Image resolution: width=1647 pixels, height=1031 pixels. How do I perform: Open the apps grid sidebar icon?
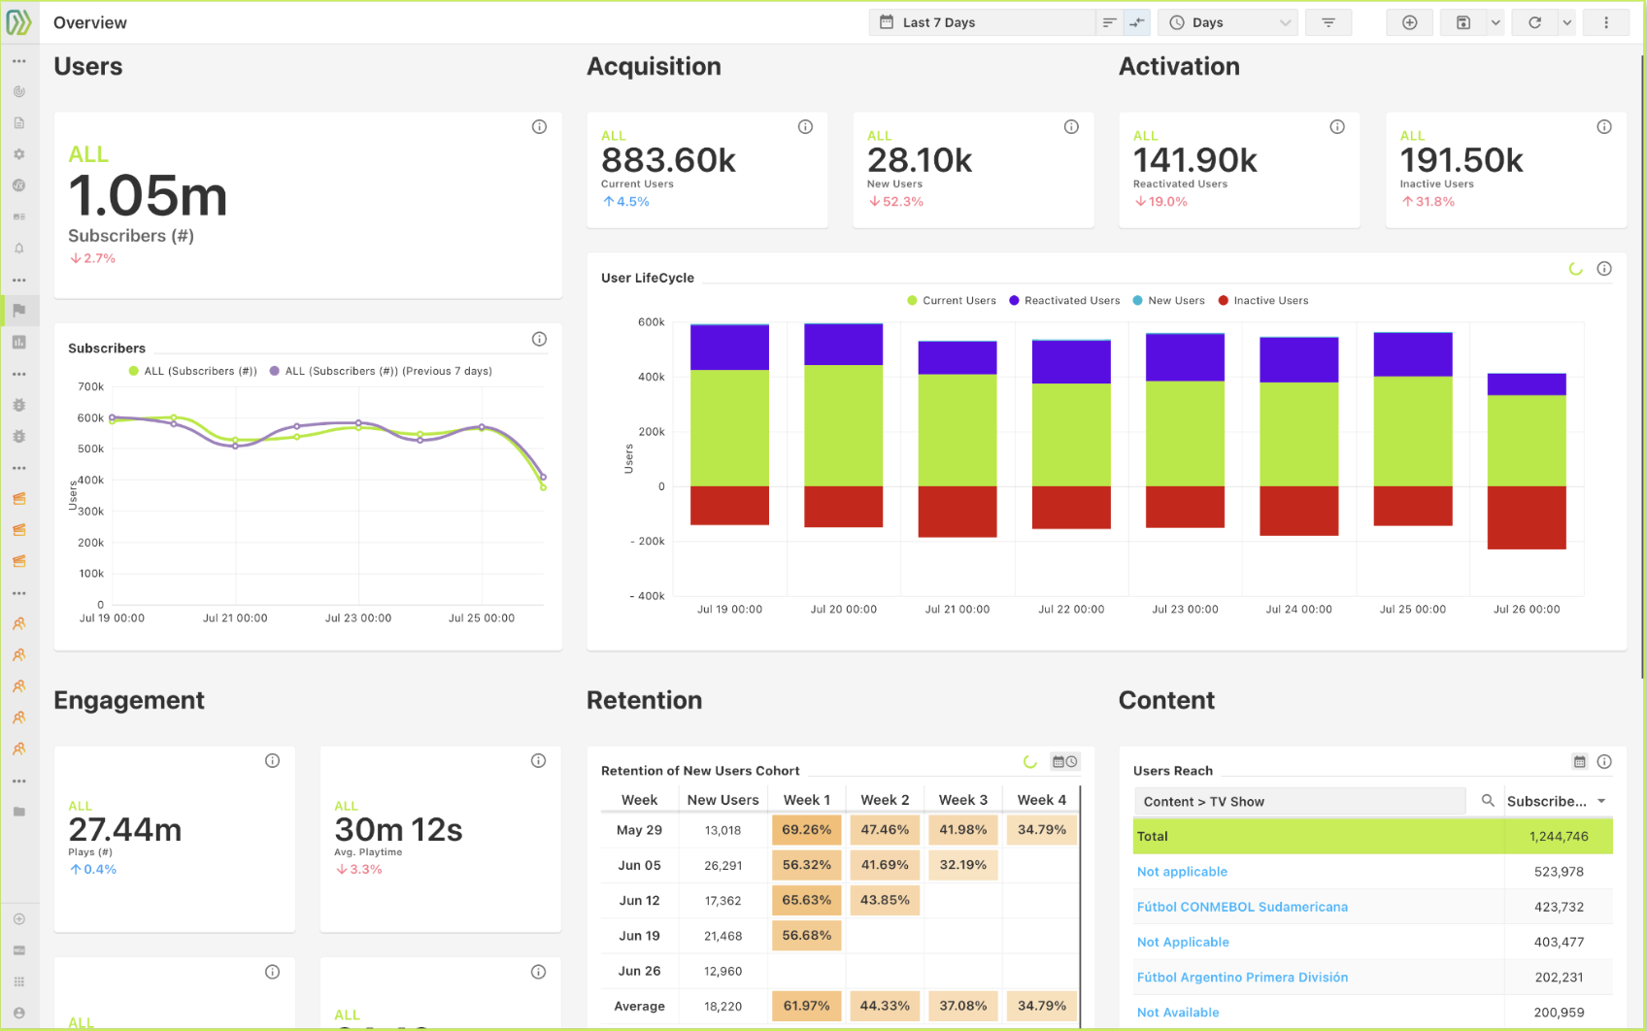click(x=19, y=981)
